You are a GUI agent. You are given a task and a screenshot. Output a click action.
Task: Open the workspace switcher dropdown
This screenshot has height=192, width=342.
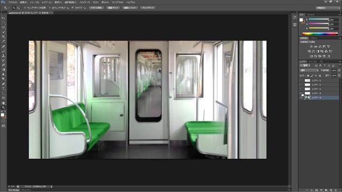tap(328, 8)
